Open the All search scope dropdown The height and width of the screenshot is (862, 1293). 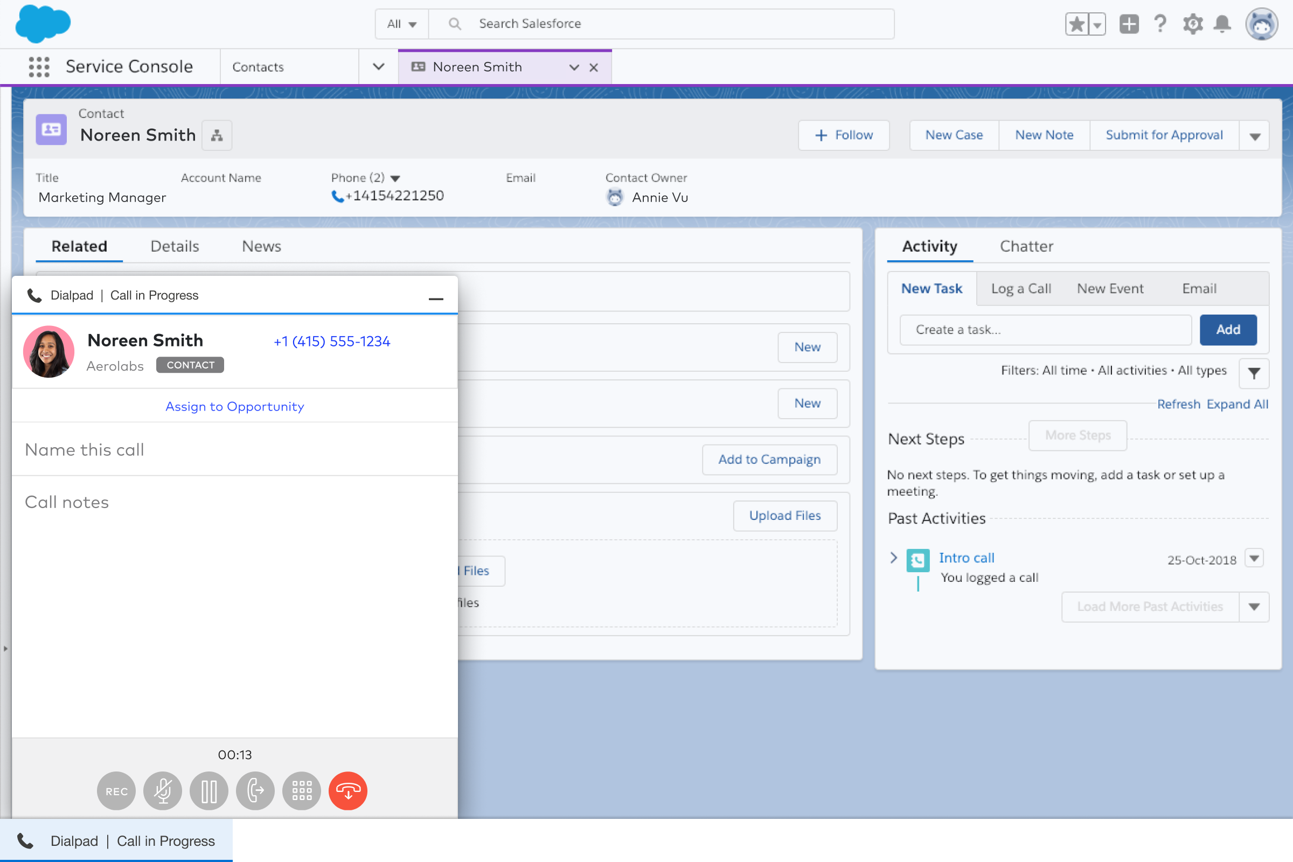tap(402, 24)
